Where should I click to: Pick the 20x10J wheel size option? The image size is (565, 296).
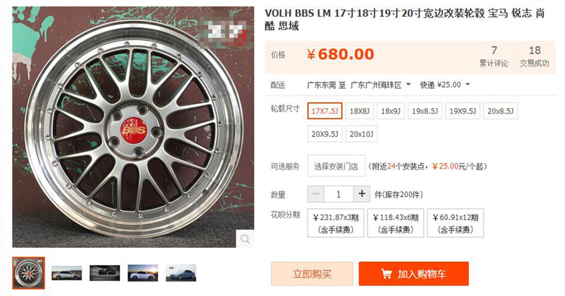pyautogui.click(x=361, y=134)
